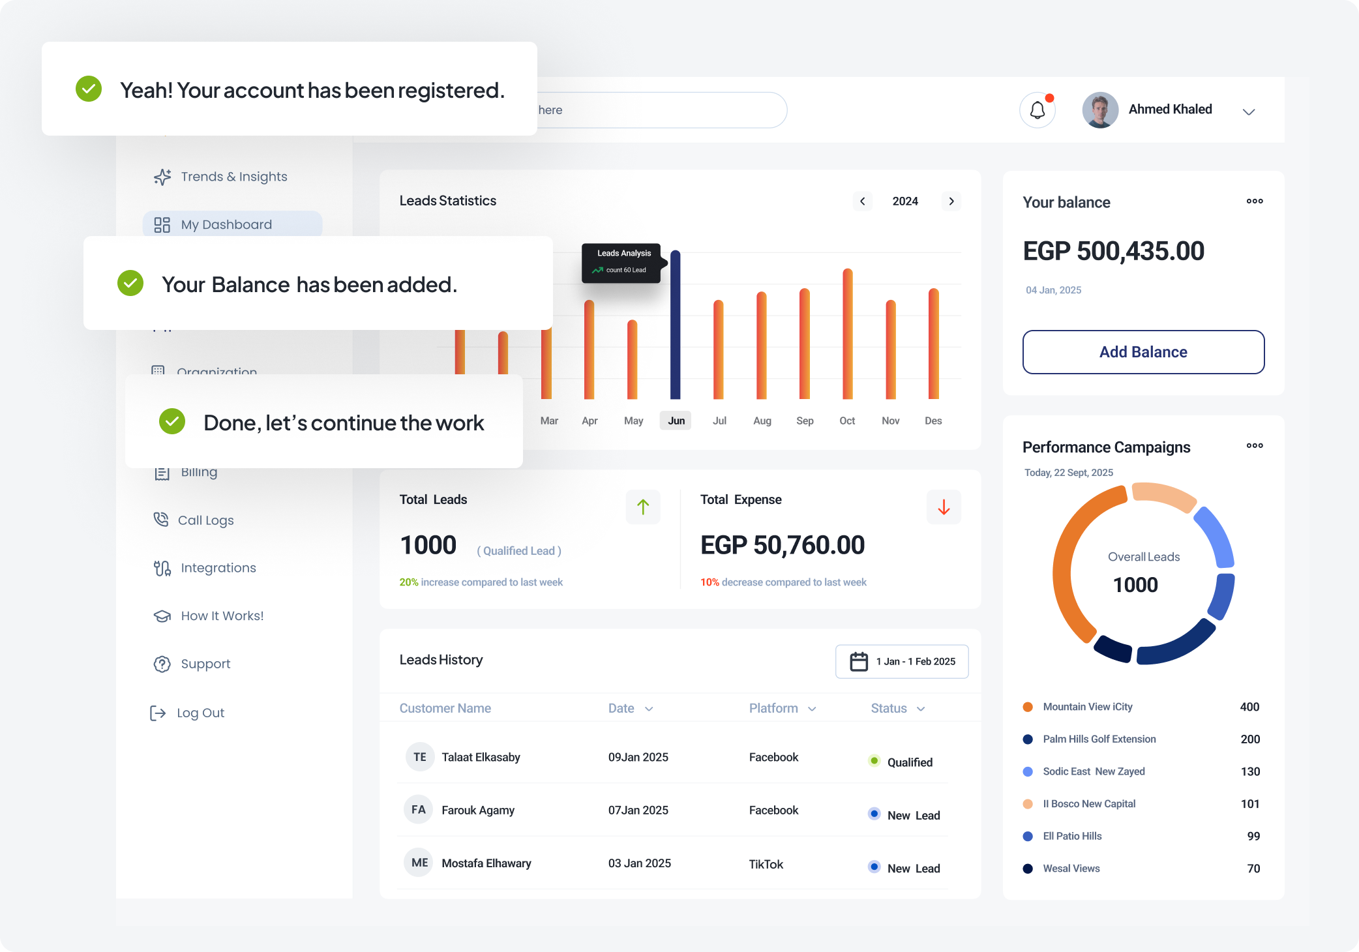Click the Log Out icon
1359x952 pixels.
(157, 712)
